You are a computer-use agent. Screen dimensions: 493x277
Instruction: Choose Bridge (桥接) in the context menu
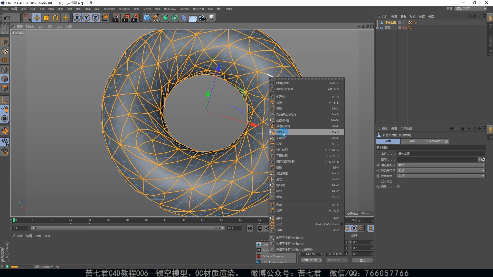click(306, 103)
